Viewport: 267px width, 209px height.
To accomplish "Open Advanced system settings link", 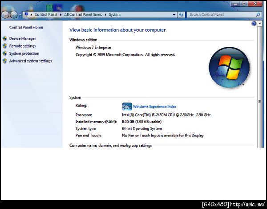I will 30,61.
